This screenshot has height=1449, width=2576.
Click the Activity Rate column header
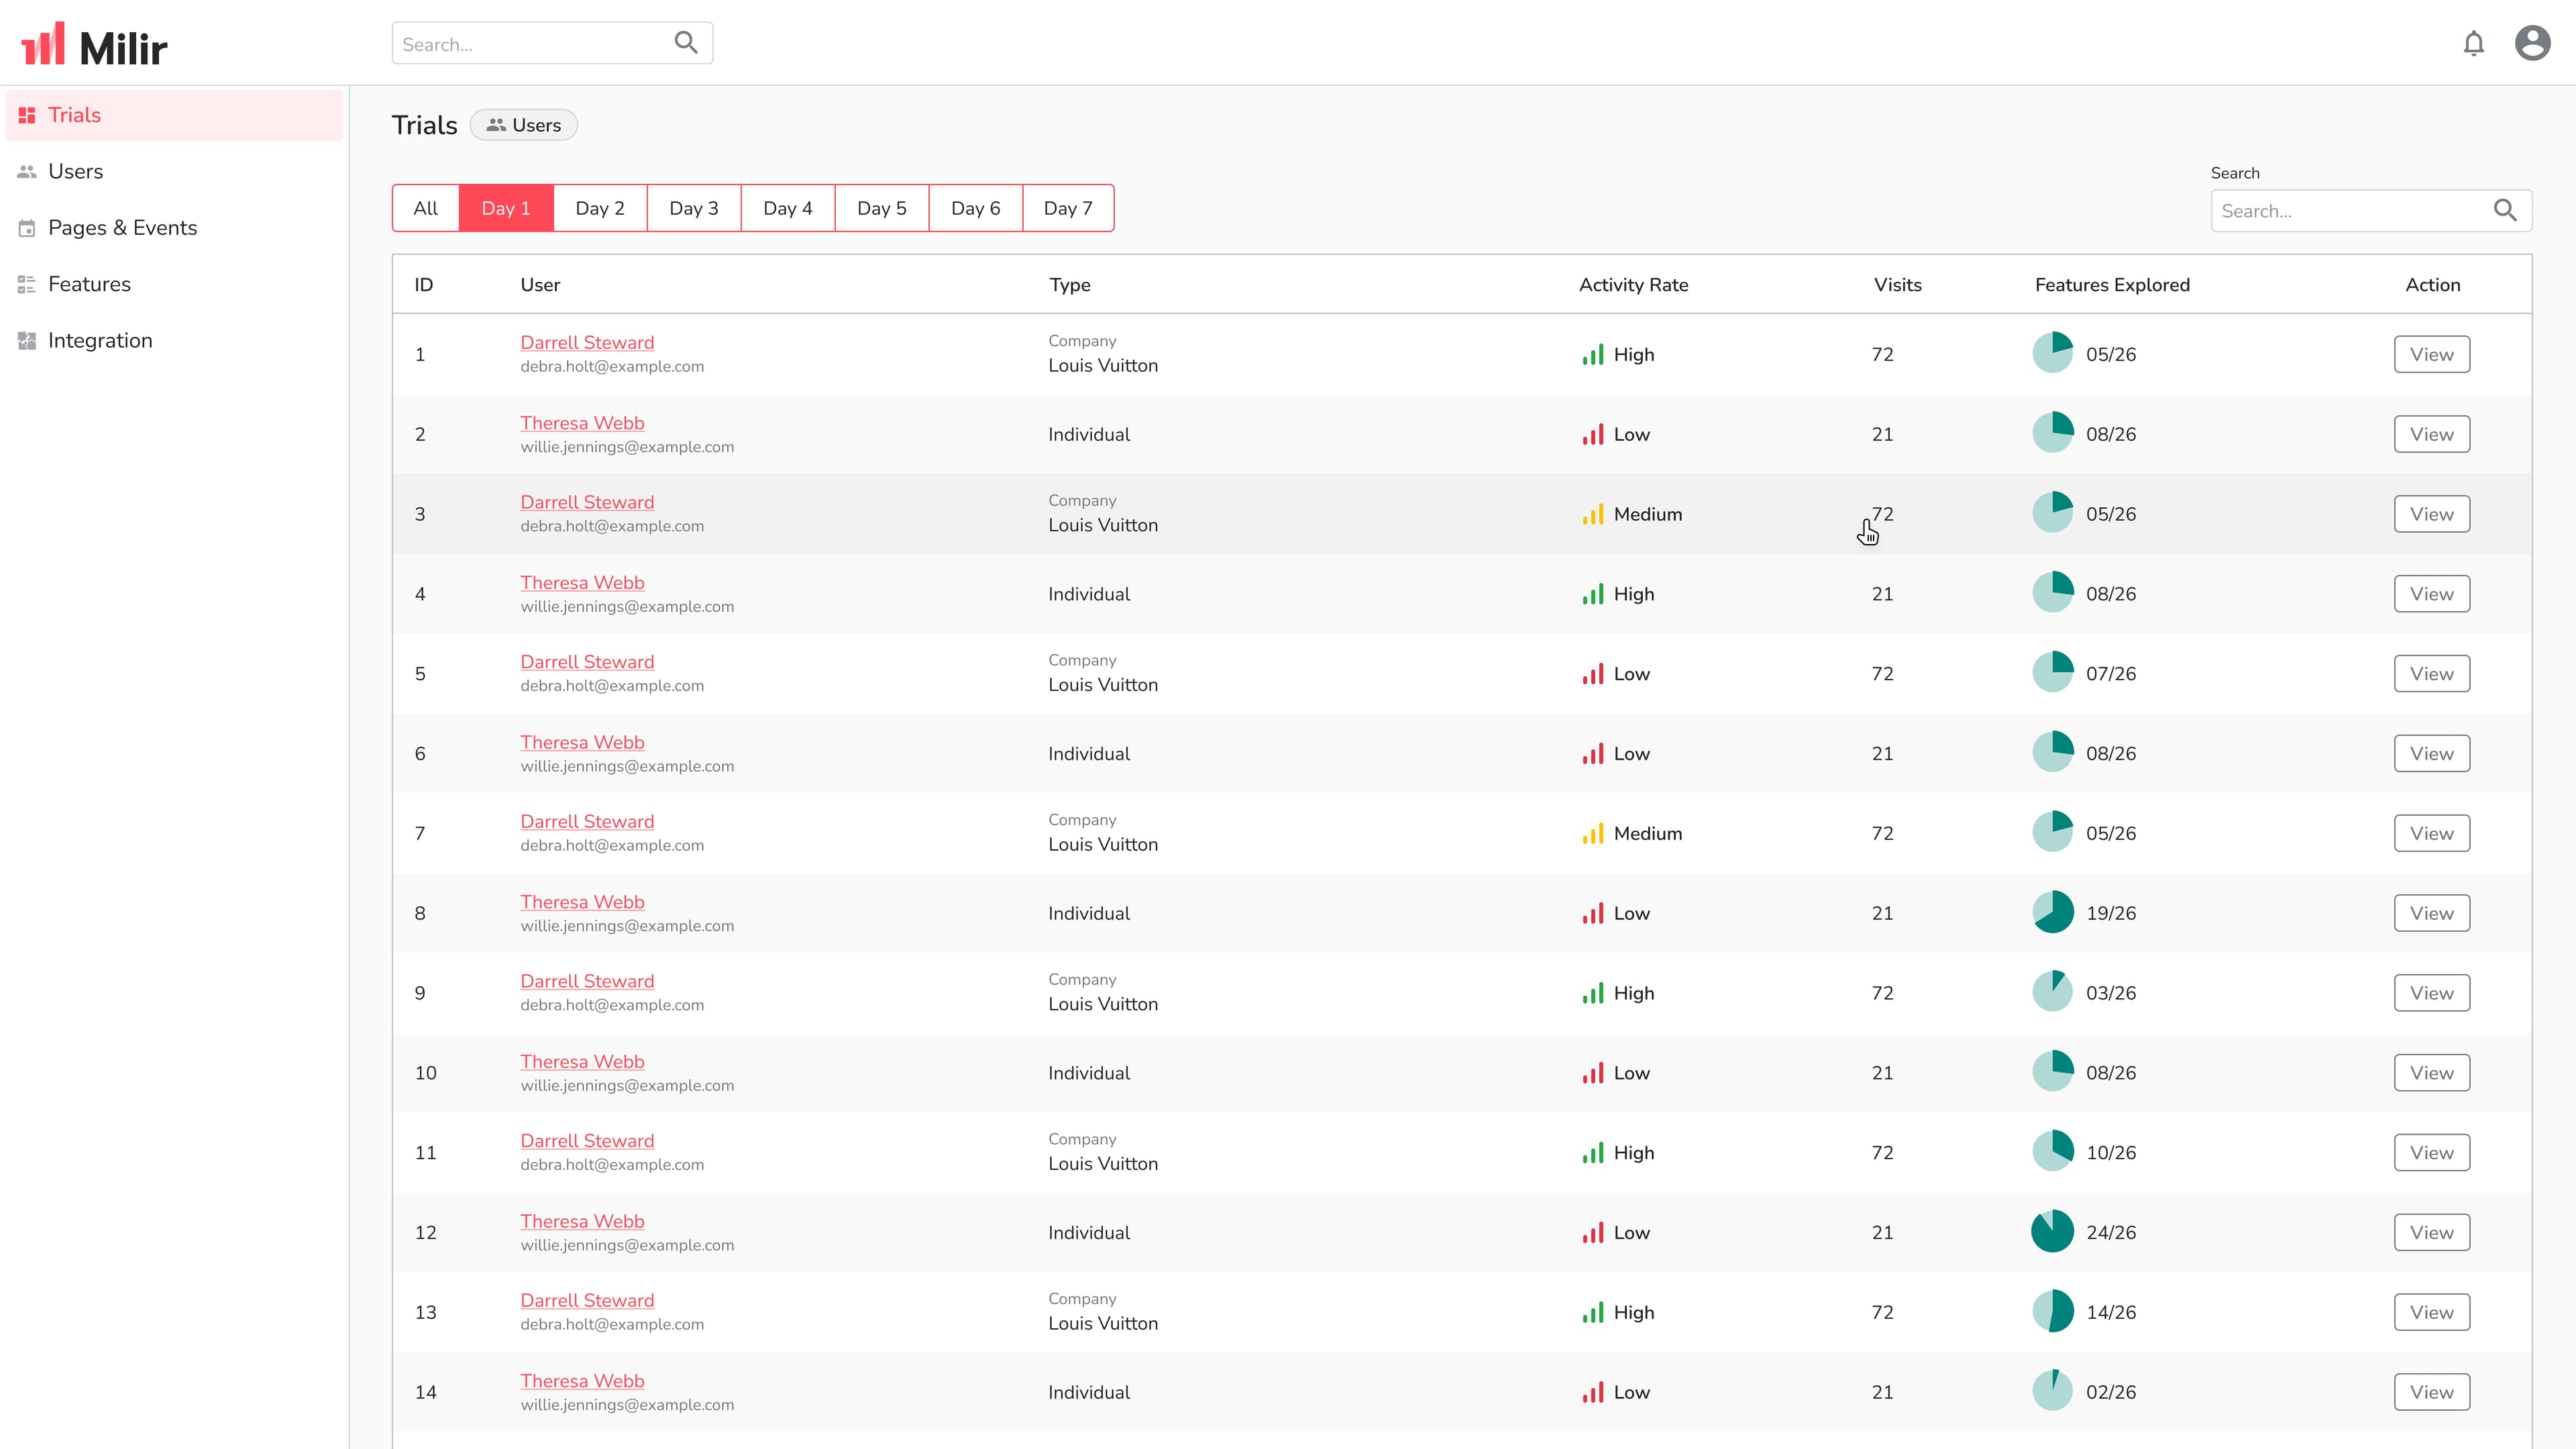[x=1633, y=285]
